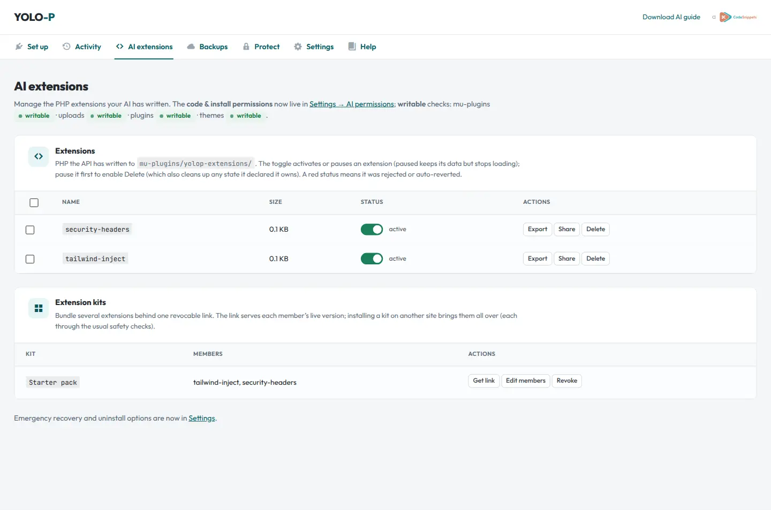Viewport: 771px width, 510px height.
Task: Click Download AI guide link
Action: [x=671, y=17]
